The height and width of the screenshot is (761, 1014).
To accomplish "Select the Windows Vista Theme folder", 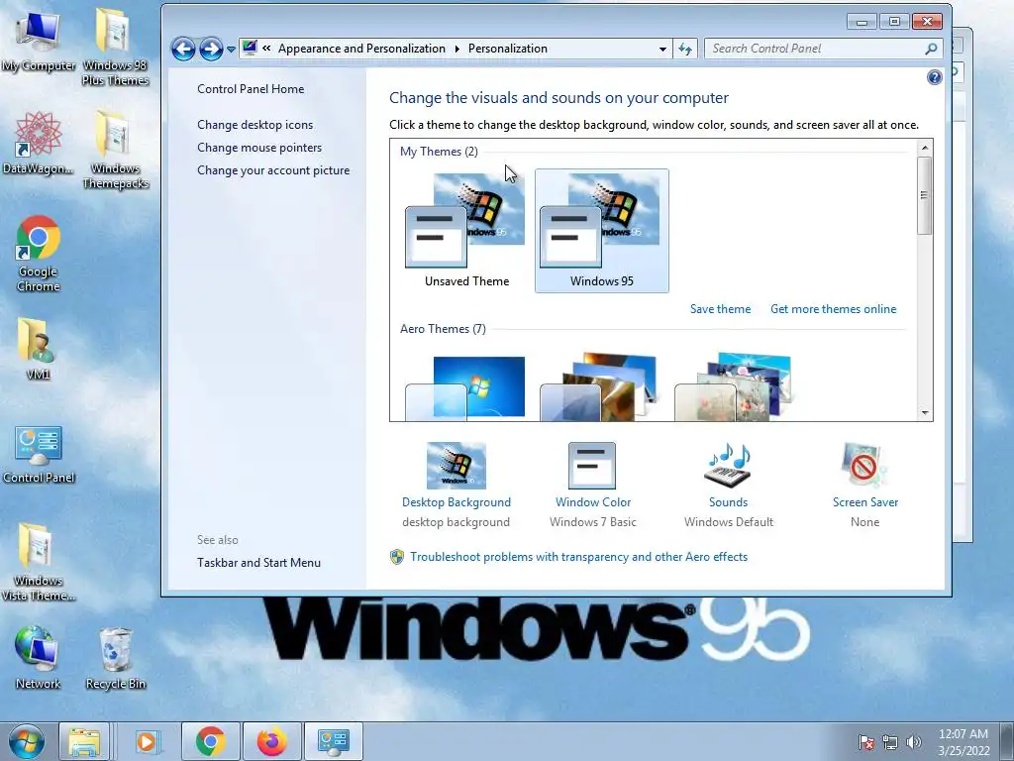I will tap(38, 562).
